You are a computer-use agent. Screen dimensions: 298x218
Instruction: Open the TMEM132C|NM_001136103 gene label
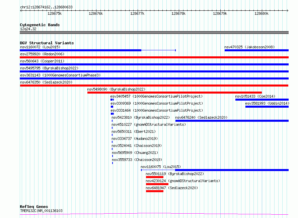coord(41,211)
